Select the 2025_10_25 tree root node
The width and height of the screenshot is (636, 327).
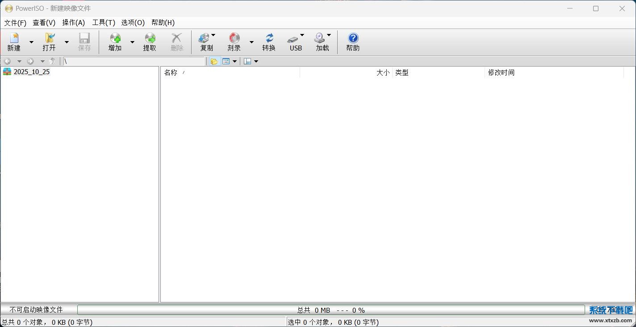(x=31, y=71)
